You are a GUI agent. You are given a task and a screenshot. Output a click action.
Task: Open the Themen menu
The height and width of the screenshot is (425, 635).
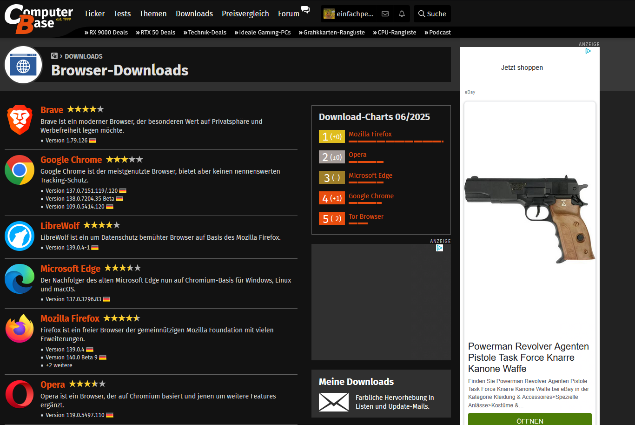tap(153, 13)
